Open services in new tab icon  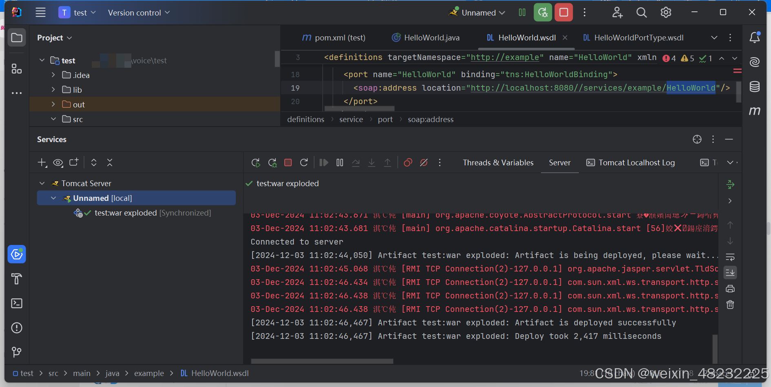coord(74,162)
